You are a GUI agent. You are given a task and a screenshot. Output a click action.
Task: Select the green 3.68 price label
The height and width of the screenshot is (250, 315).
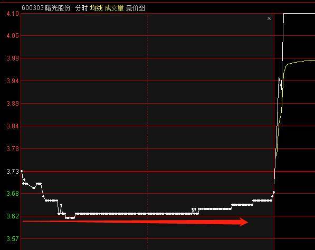[x=13, y=194]
